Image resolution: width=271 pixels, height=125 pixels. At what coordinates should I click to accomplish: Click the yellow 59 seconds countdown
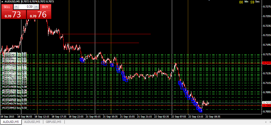pyautogui.click(x=252, y=2)
